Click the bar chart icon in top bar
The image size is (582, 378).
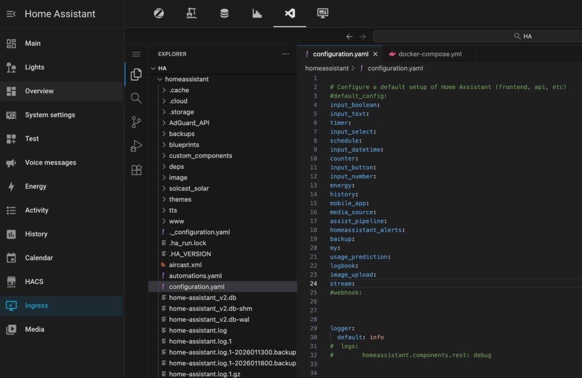click(257, 13)
